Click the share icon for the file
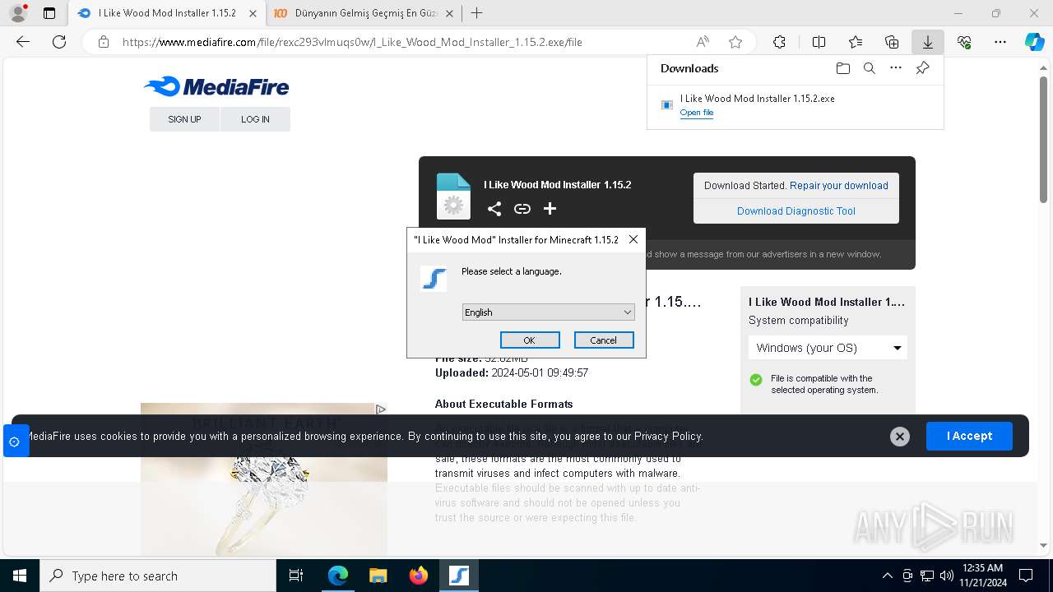 coord(494,209)
